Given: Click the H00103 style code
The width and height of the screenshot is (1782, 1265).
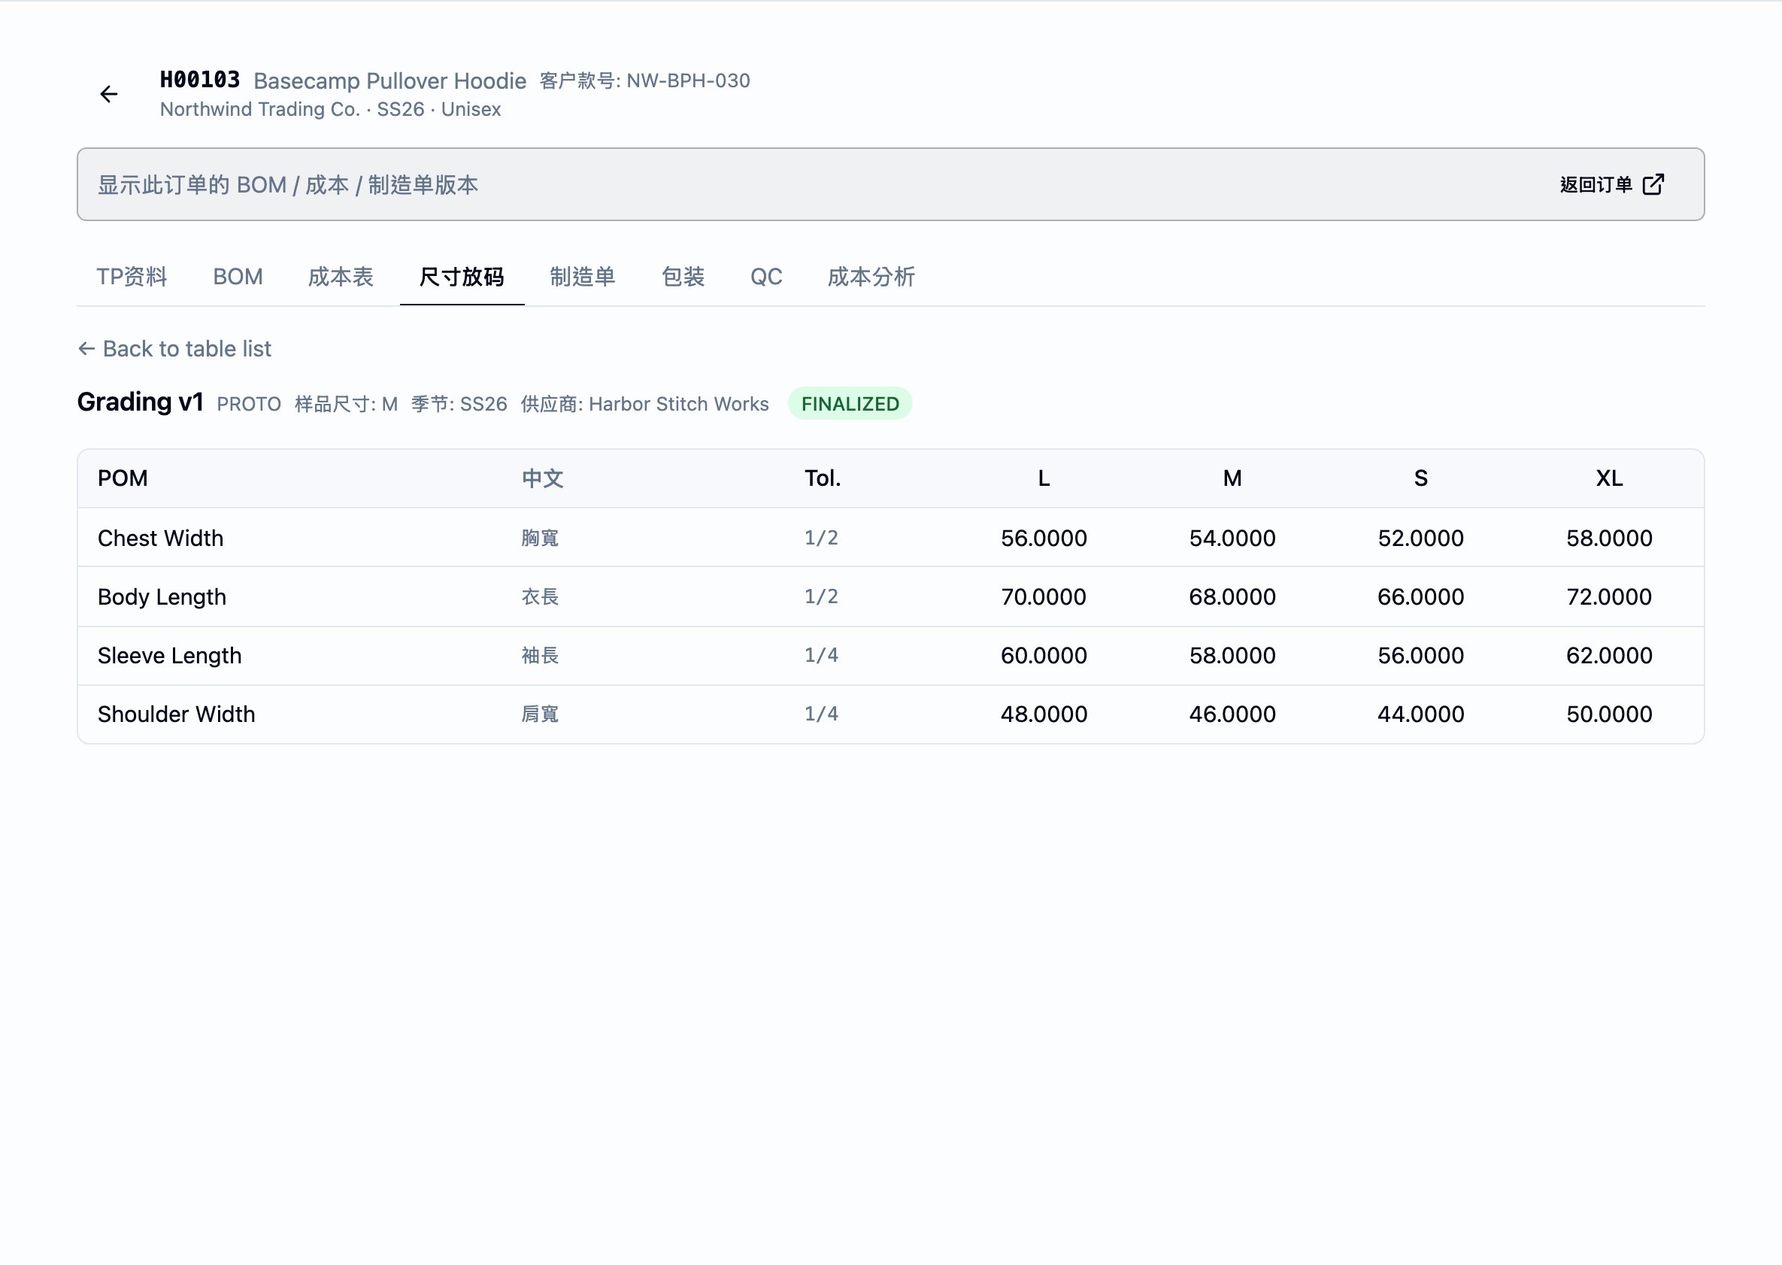Looking at the screenshot, I should [x=199, y=80].
